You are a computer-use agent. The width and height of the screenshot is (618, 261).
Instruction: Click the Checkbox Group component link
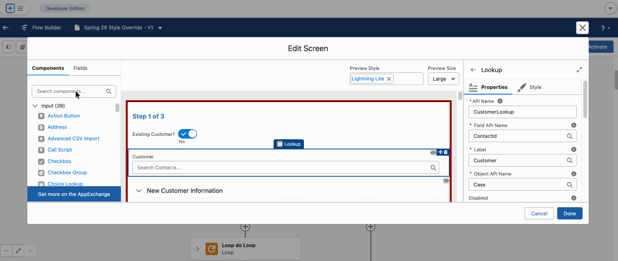click(x=67, y=173)
